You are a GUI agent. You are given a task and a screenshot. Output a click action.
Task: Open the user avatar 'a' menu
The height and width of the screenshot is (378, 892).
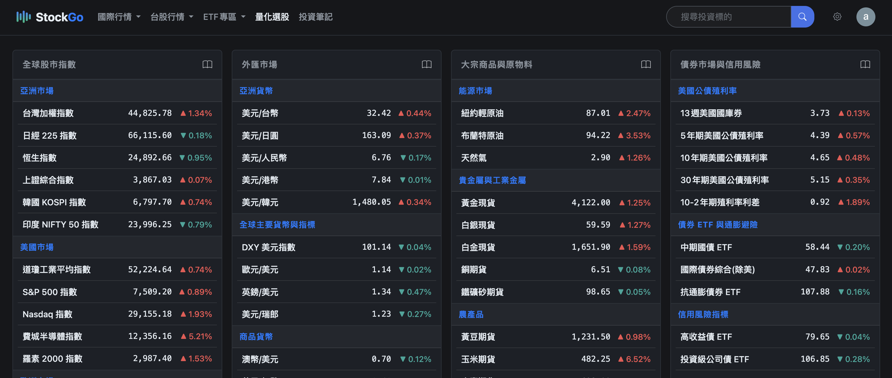[866, 17]
